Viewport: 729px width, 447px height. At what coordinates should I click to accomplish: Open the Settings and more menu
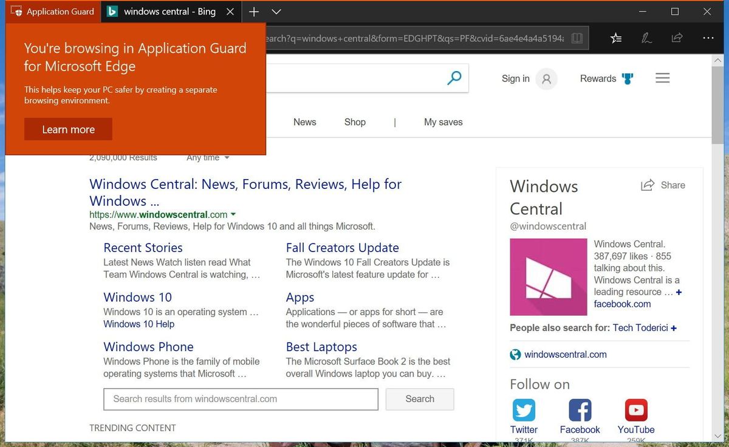[x=708, y=38]
